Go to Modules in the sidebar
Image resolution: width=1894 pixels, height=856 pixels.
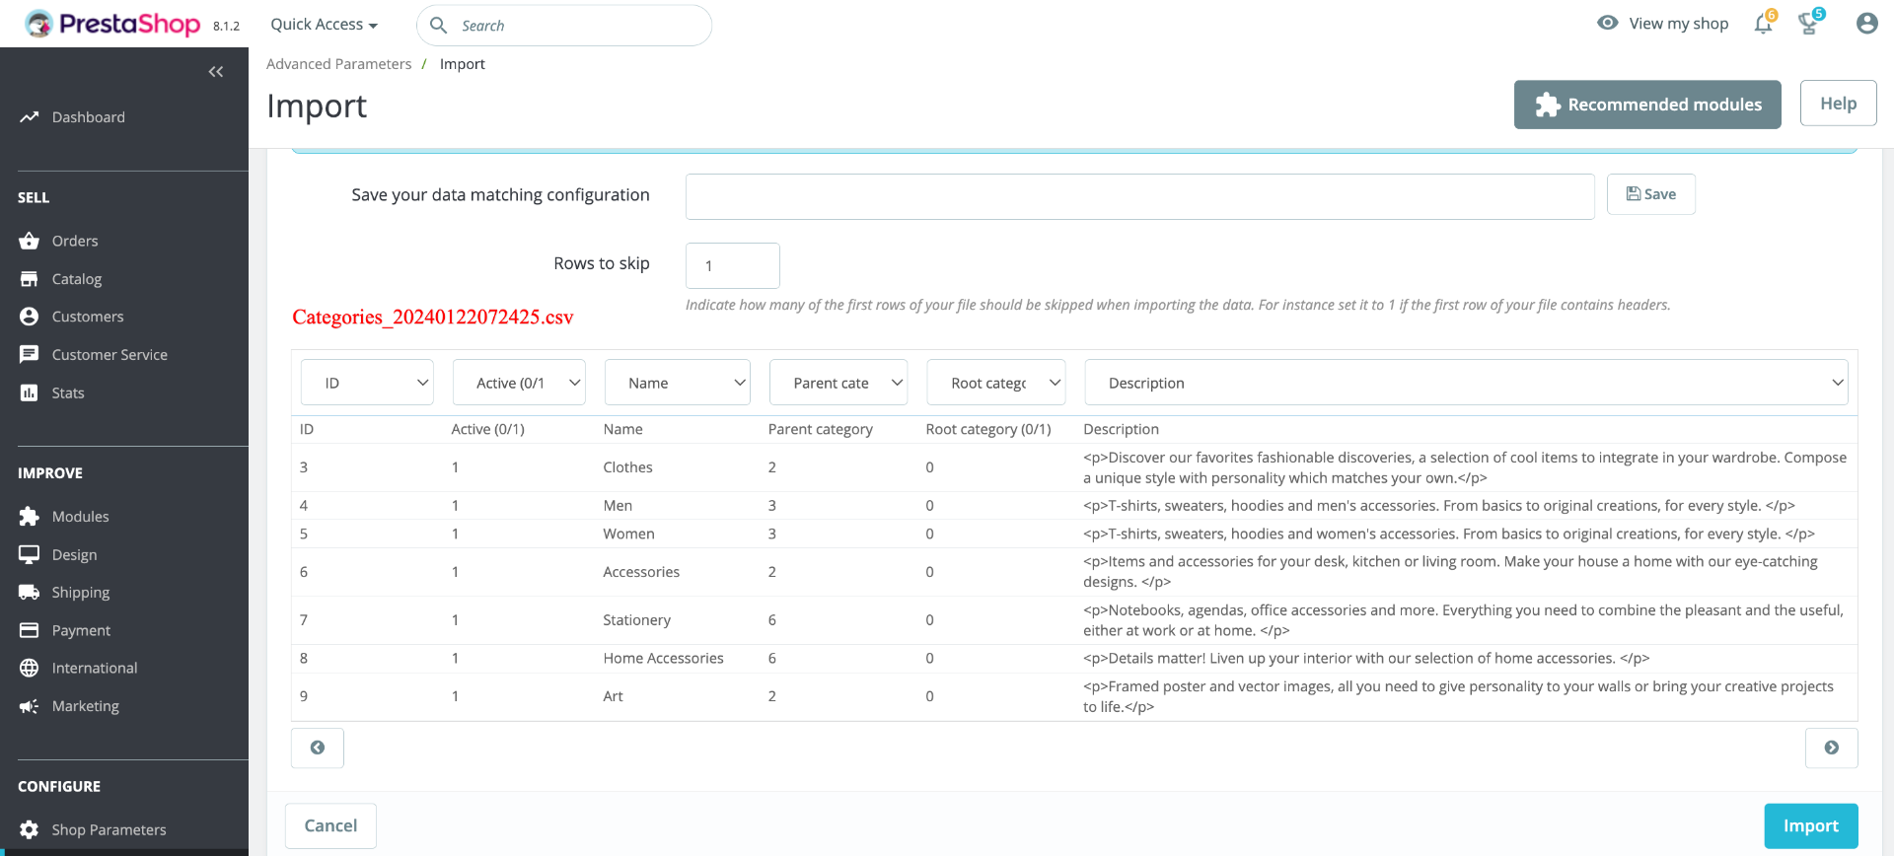click(x=80, y=517)
